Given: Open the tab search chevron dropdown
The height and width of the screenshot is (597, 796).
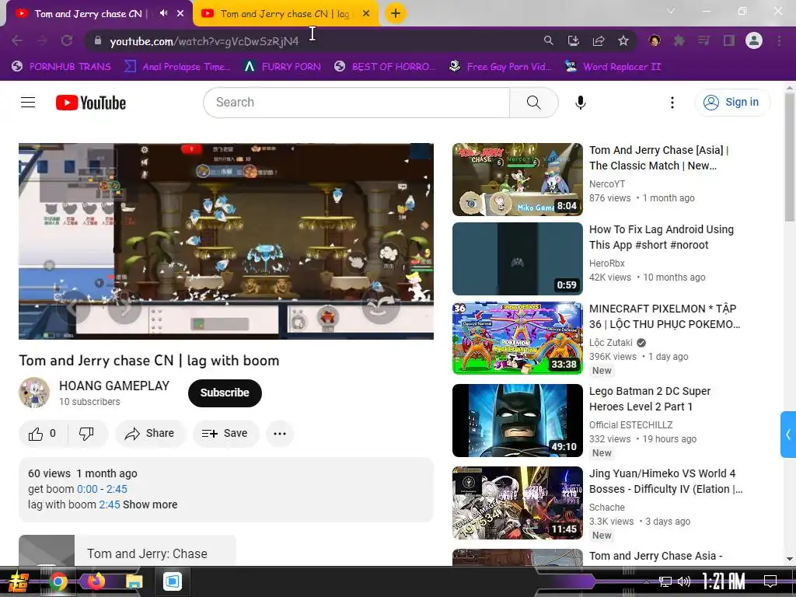Looking at the screenshot, I should coord(671,11).
